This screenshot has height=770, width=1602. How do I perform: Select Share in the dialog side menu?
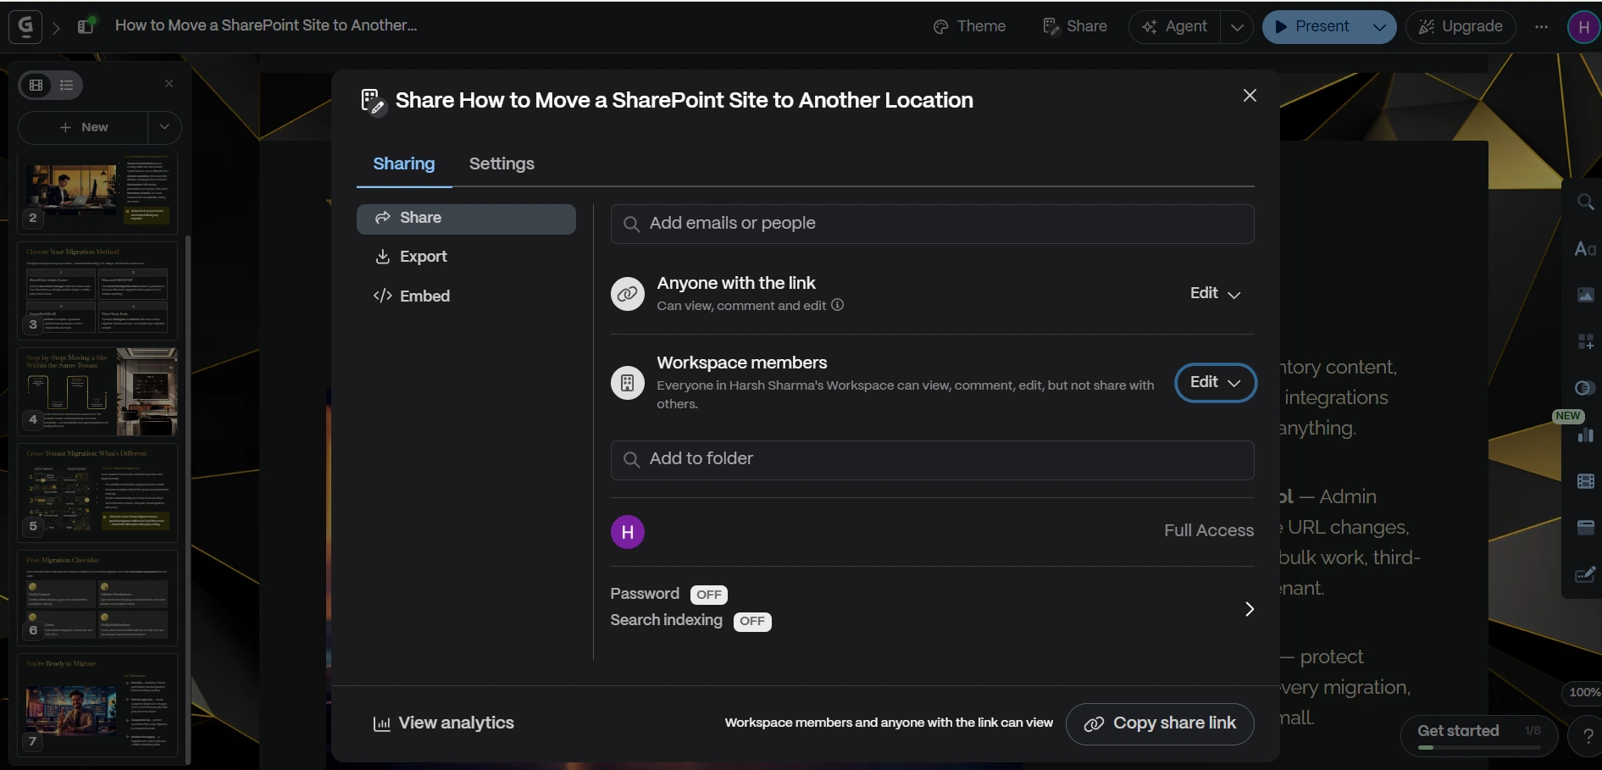(x=466, y=219)
